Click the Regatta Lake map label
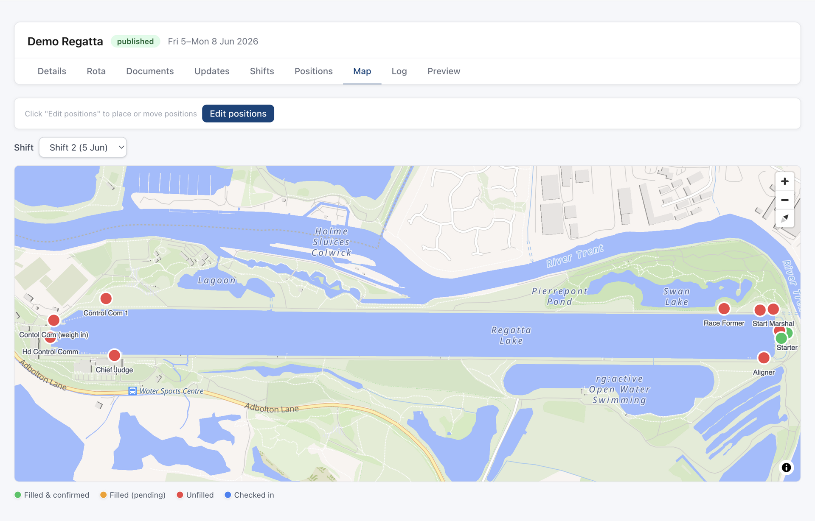This screenshot has width=815, height=521. pyautogui.click(x=511, y=335)
